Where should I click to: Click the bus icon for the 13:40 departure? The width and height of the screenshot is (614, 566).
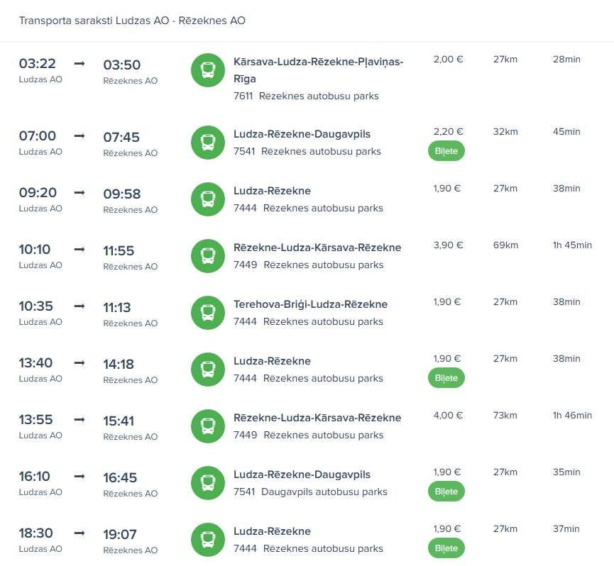(208, 370)
